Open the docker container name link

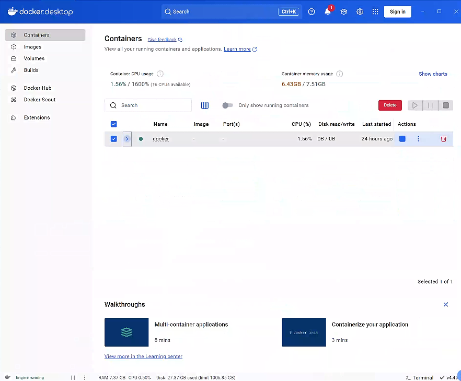pyautogui.click(x=161, y=139)
